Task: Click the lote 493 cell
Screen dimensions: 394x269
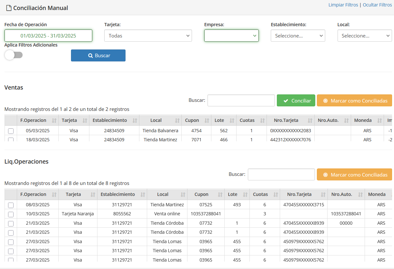Action: click(x=237, y=205)
